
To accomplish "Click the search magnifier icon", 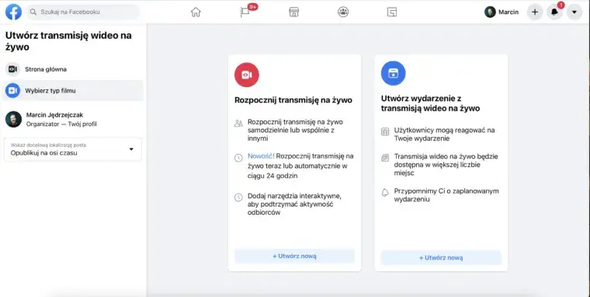I will point(33,12).
